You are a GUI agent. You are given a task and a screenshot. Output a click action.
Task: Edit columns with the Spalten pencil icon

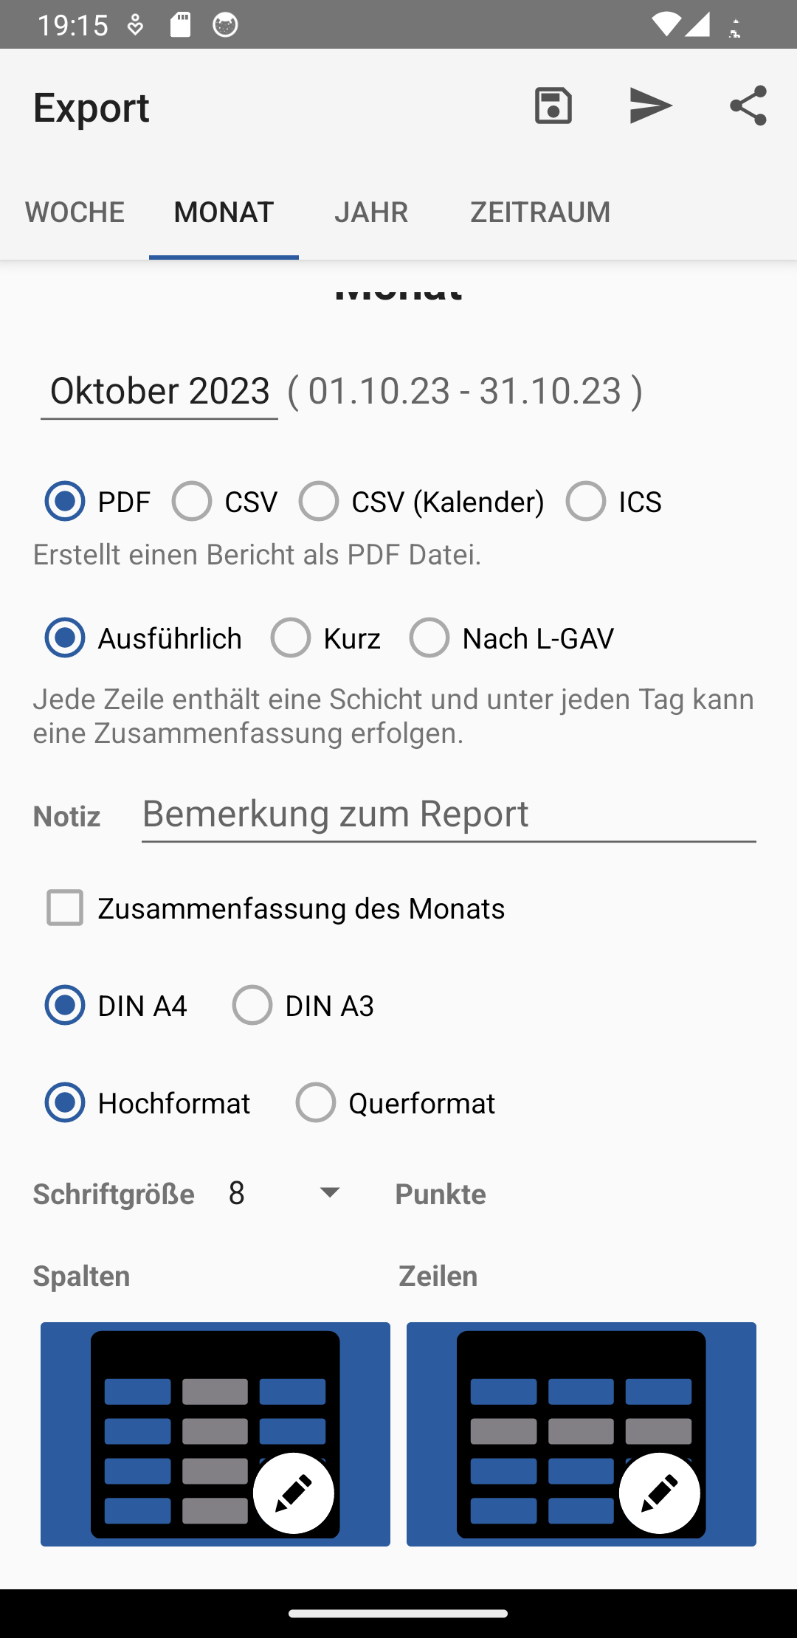(293, 1493)
